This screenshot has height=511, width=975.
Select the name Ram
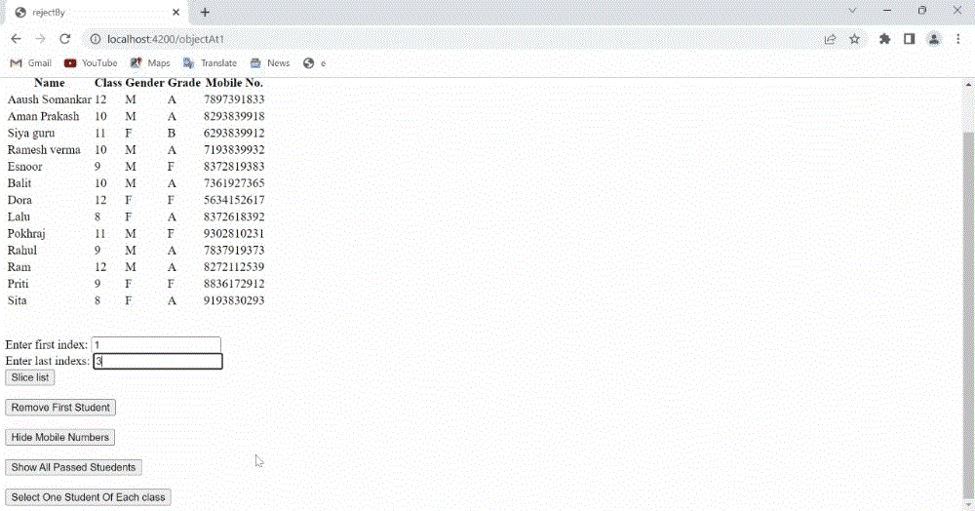coord(19,267)
